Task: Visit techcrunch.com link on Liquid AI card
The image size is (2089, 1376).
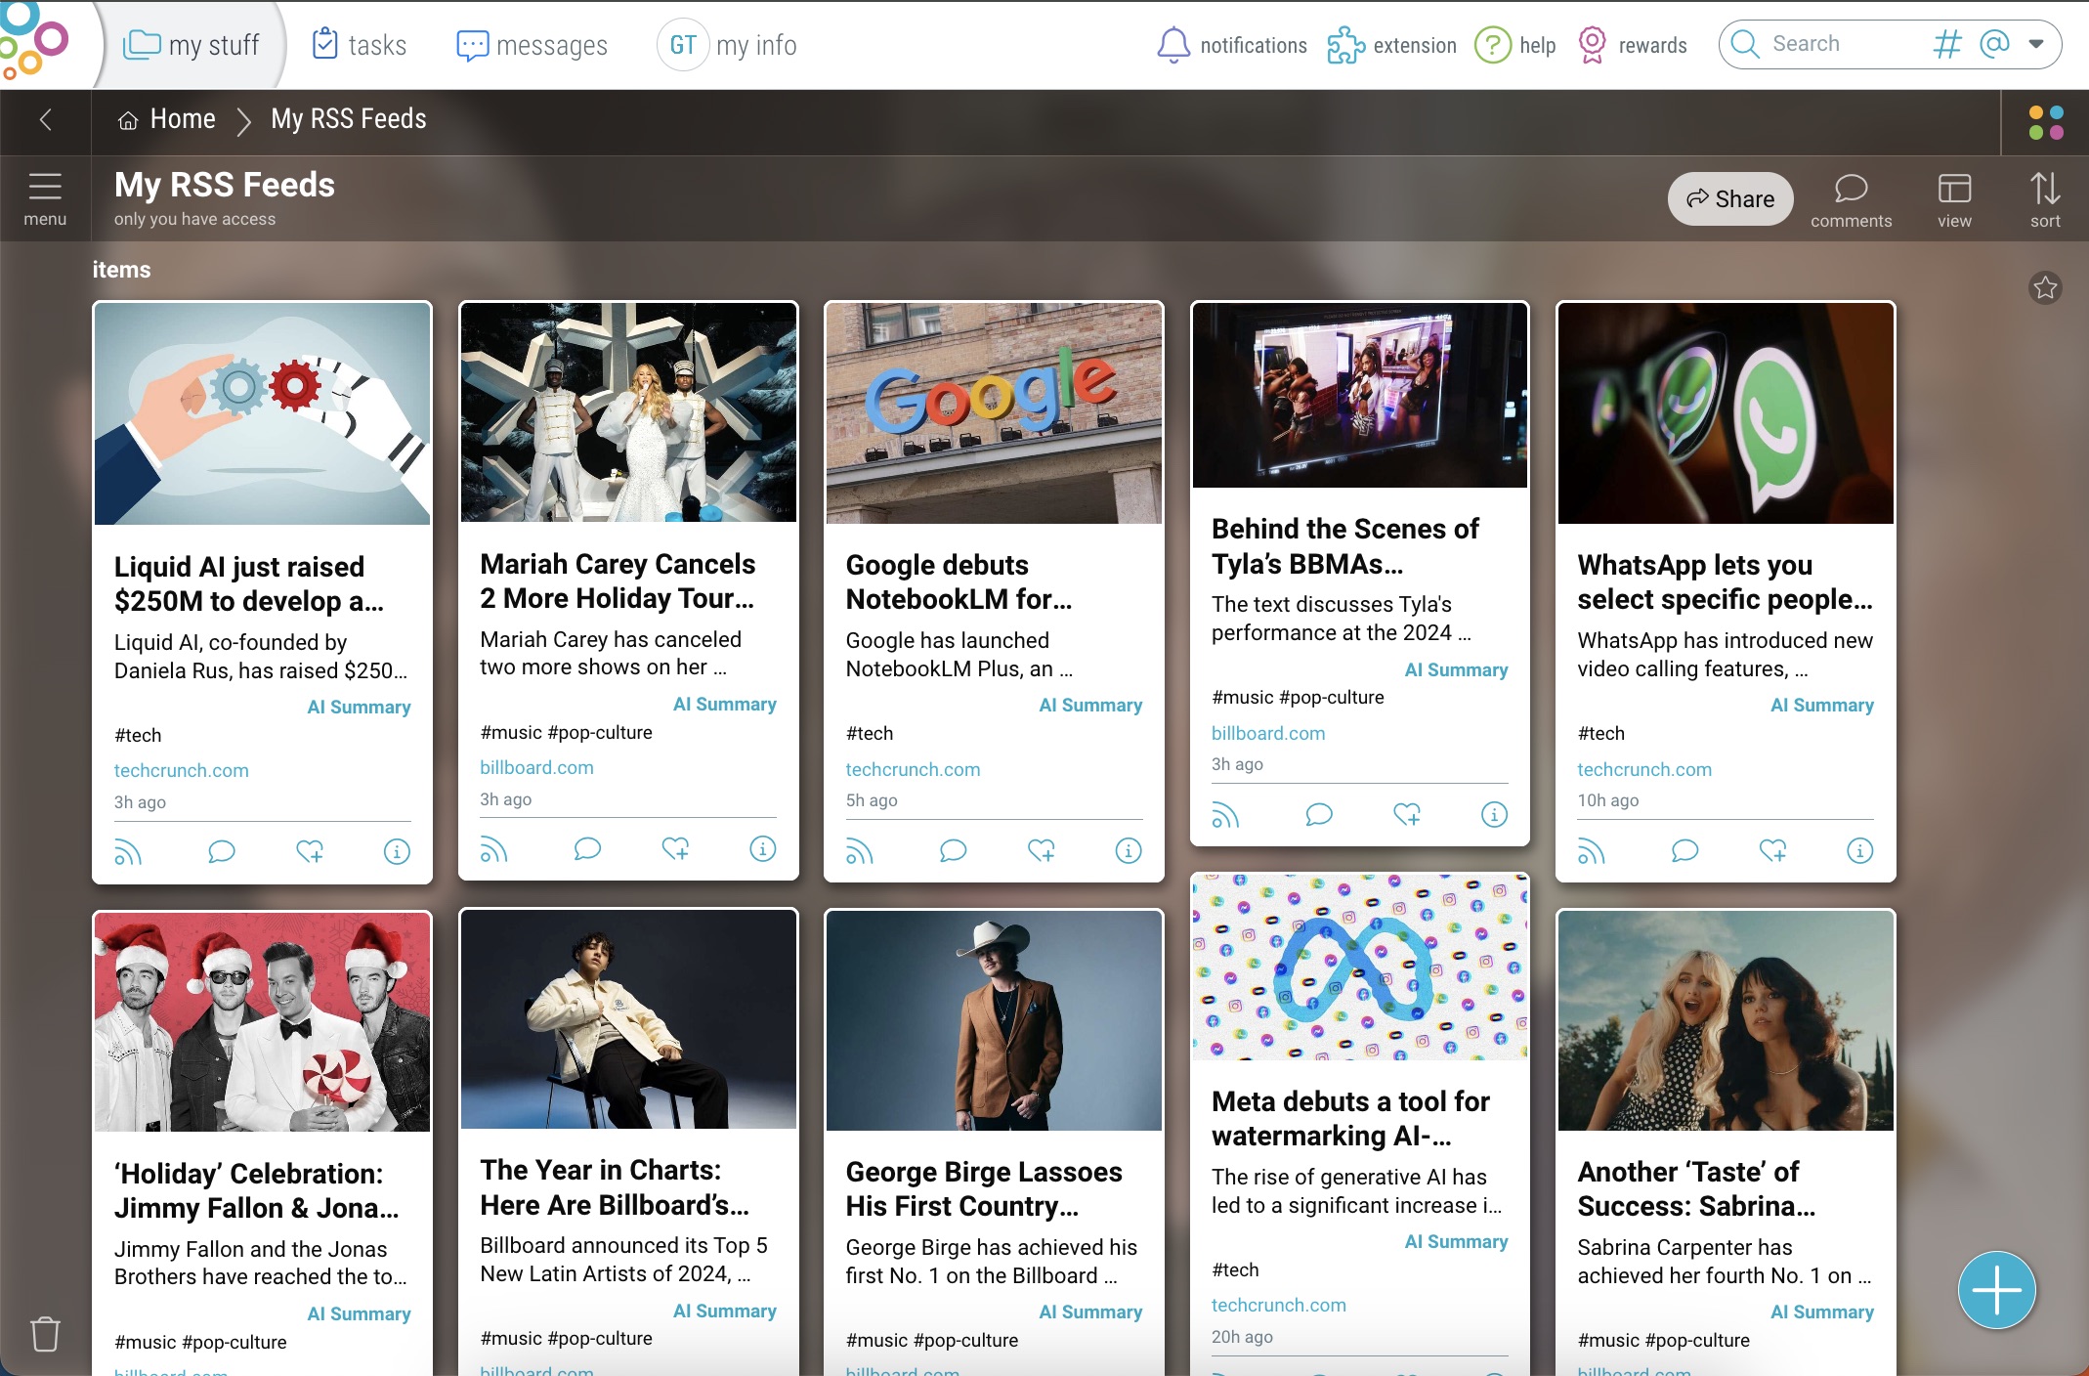Action: tap(181, 770)
